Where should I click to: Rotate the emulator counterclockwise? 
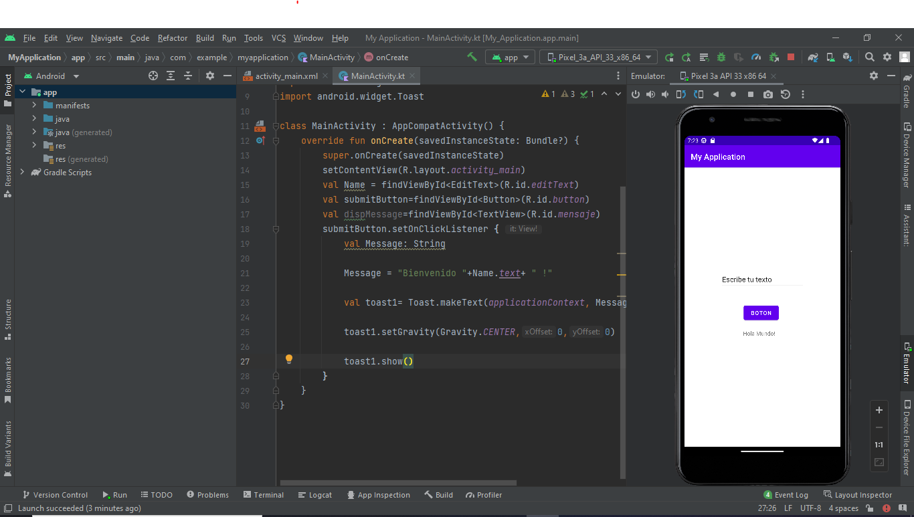(x=682, y=94)
